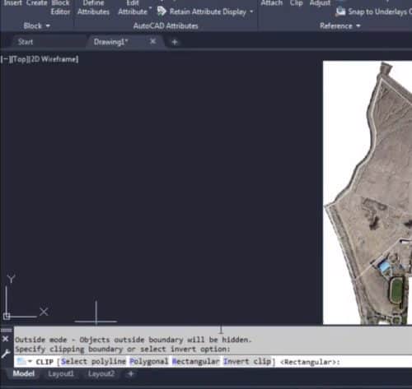Switch to the Start tab

tap(26, 42)
